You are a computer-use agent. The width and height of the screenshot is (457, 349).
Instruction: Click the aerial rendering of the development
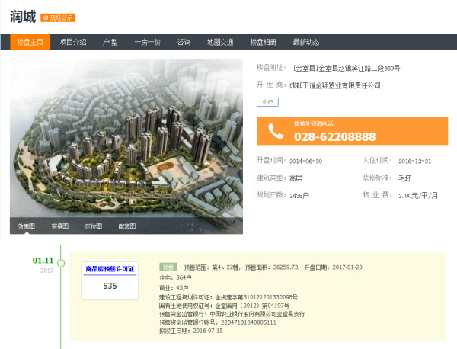[x=126, y=137]
